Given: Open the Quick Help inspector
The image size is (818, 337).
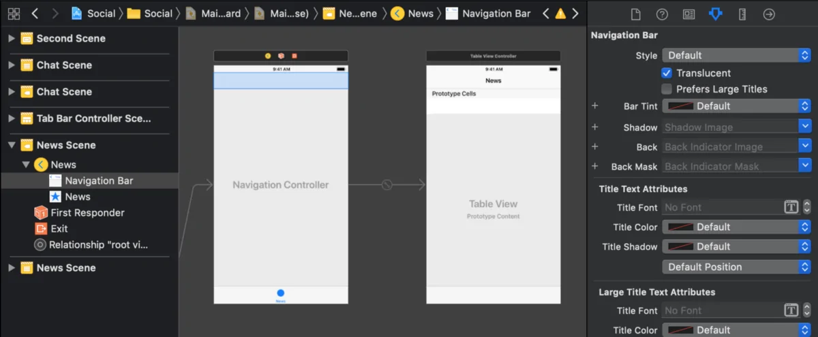Looking at the screenshot, I should 662,14.
